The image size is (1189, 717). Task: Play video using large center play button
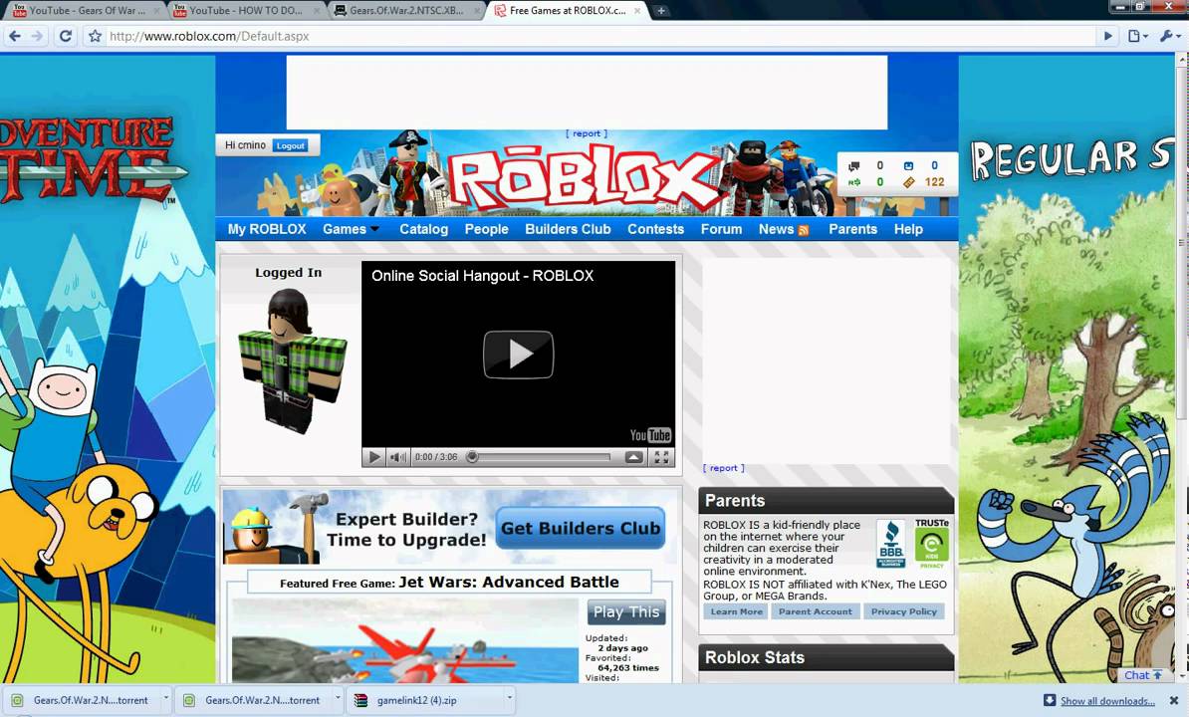pos(519,354)
